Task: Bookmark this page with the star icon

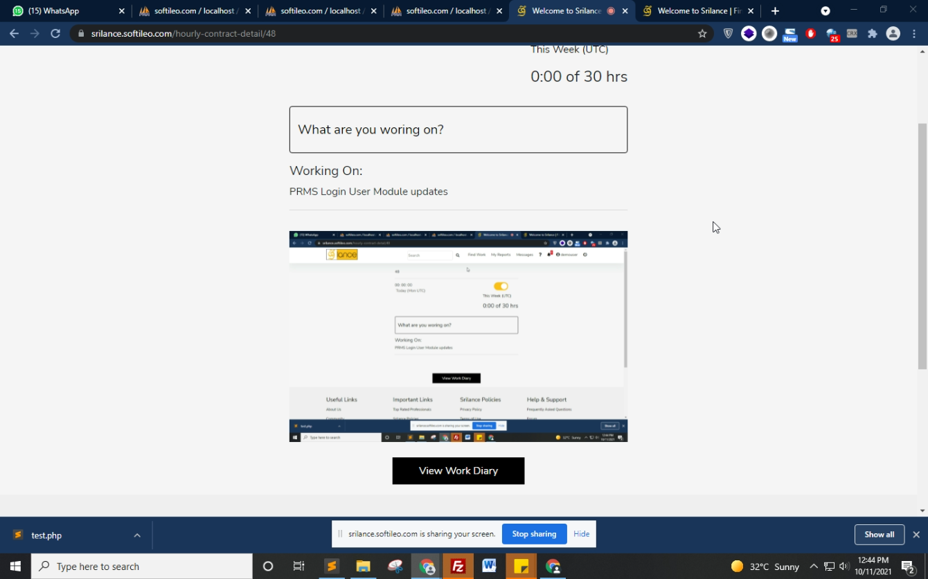Action: (x=702, y=33)
